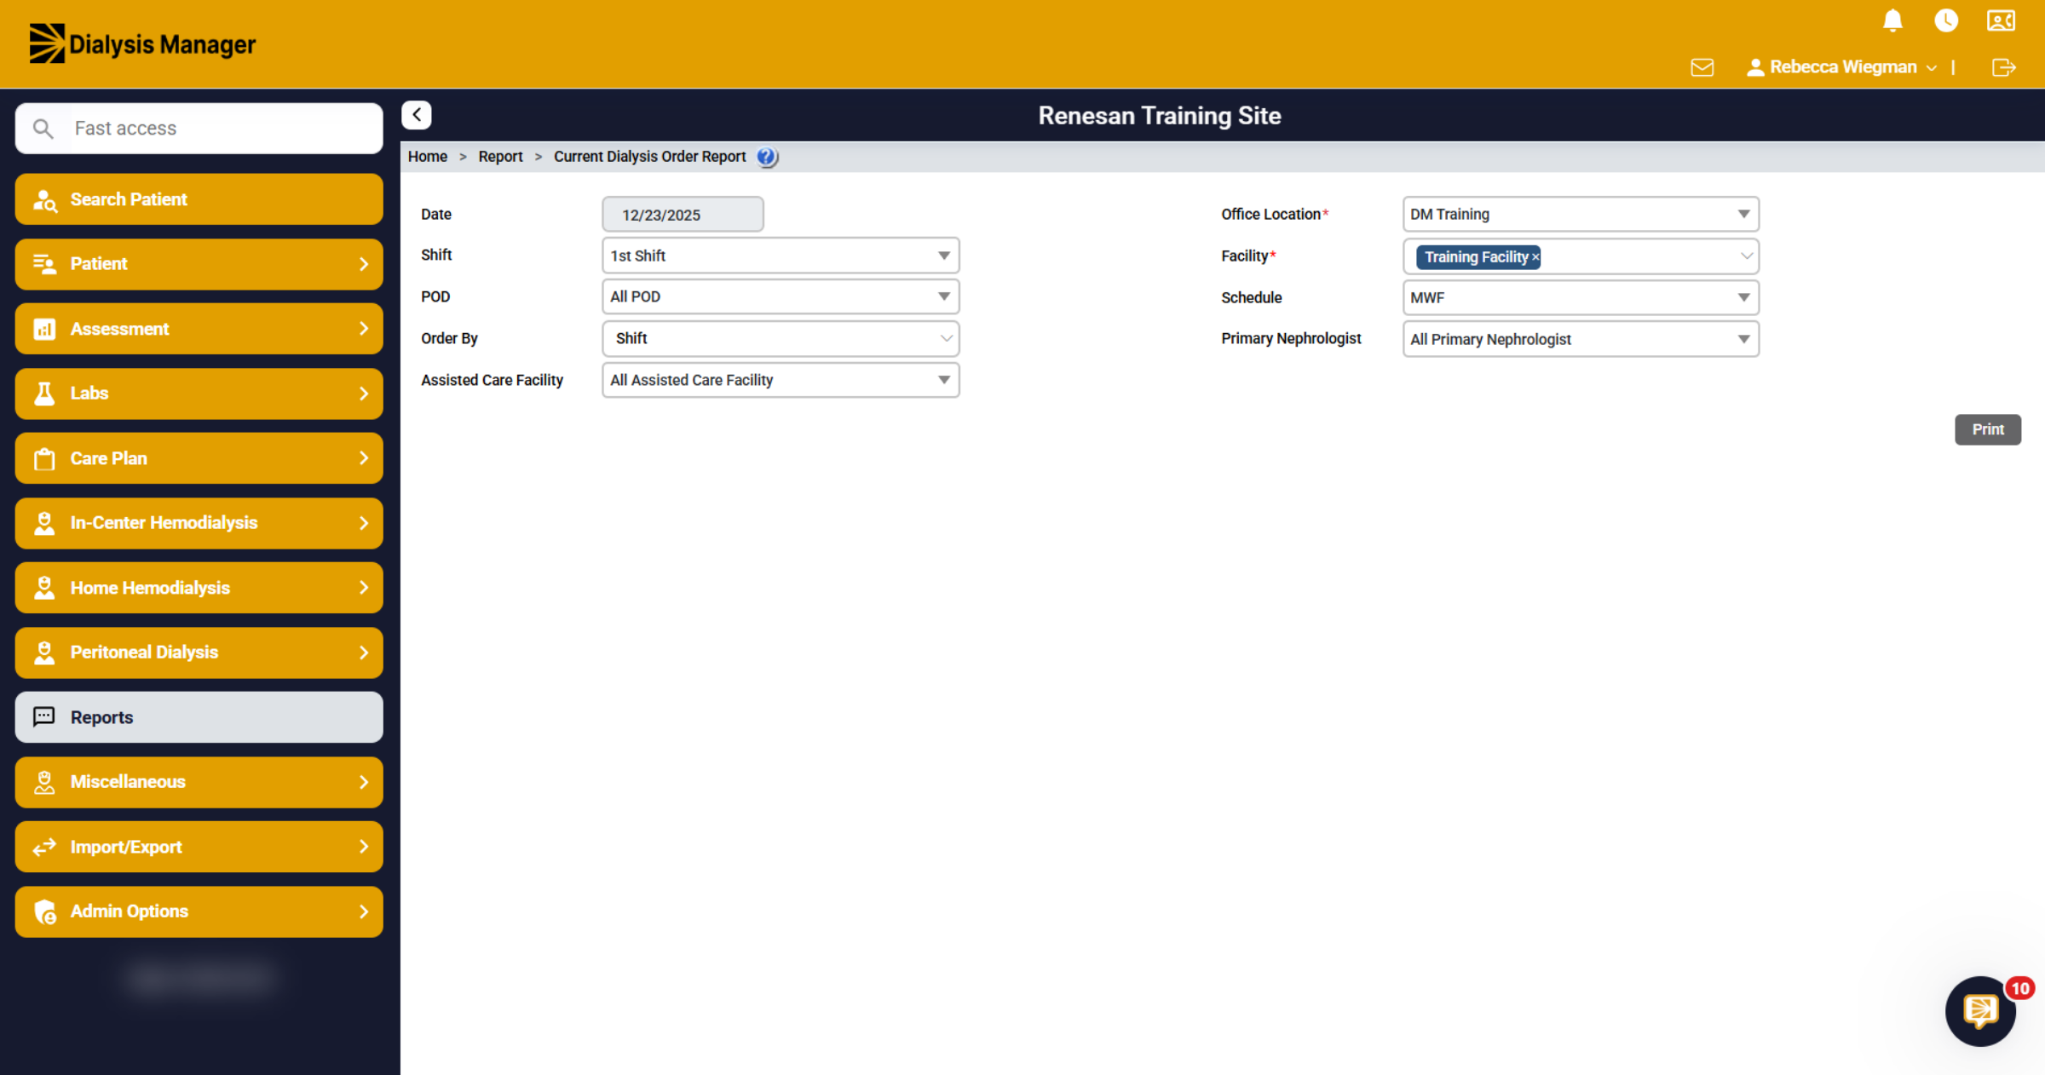
Task: Expand the In-Center Hemodialysis menu
Action: [x=199, y=523]
